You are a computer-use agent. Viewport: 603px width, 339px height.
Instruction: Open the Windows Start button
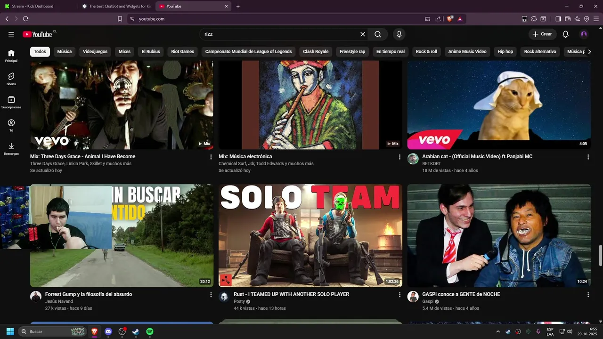click(x=10, y=331)
